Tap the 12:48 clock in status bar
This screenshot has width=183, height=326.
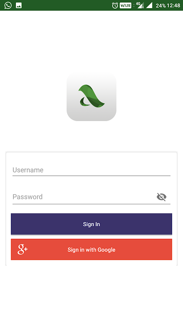click(173, 6)
